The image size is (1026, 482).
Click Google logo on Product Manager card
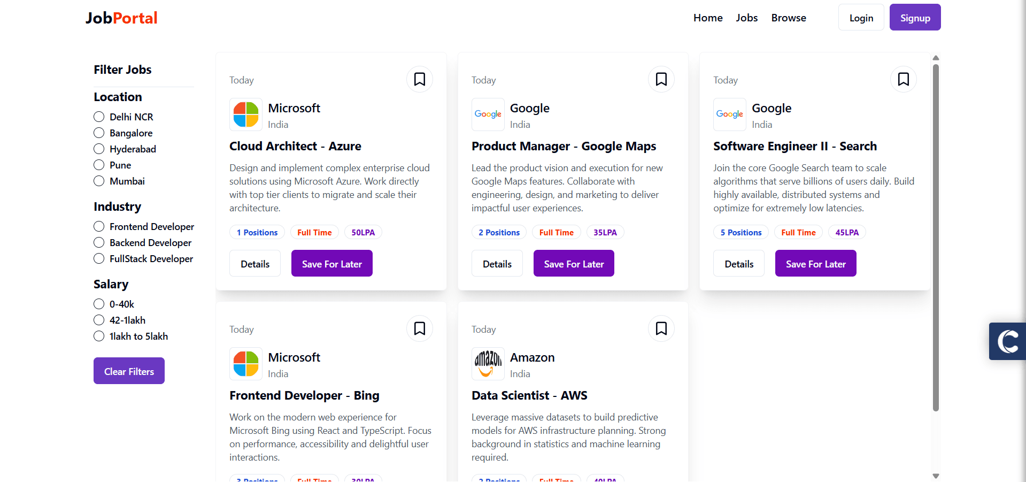(488, 114)
